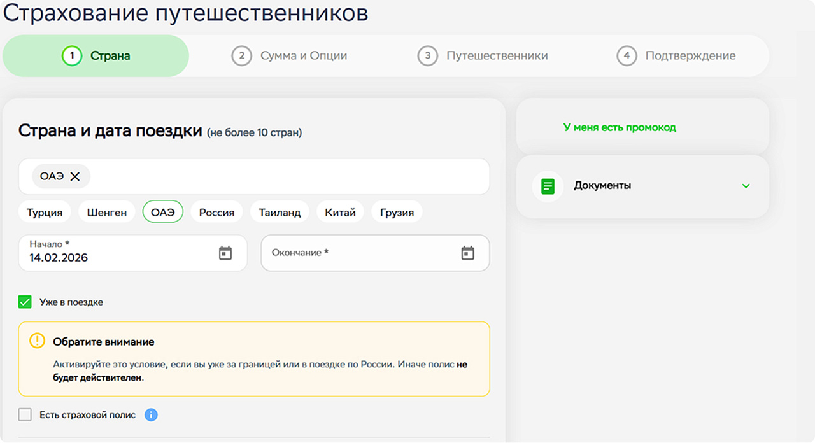Pick the Таиланд quick-select chip

(x=280, y=213)
